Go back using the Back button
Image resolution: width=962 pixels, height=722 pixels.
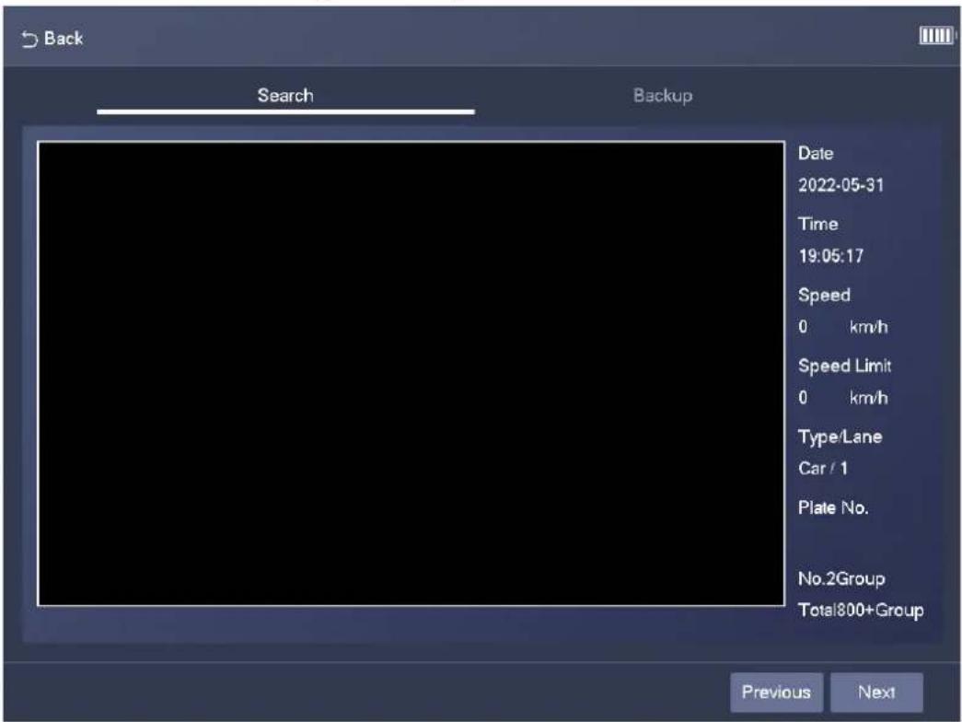pyautogui.click(x=52, y=39)
